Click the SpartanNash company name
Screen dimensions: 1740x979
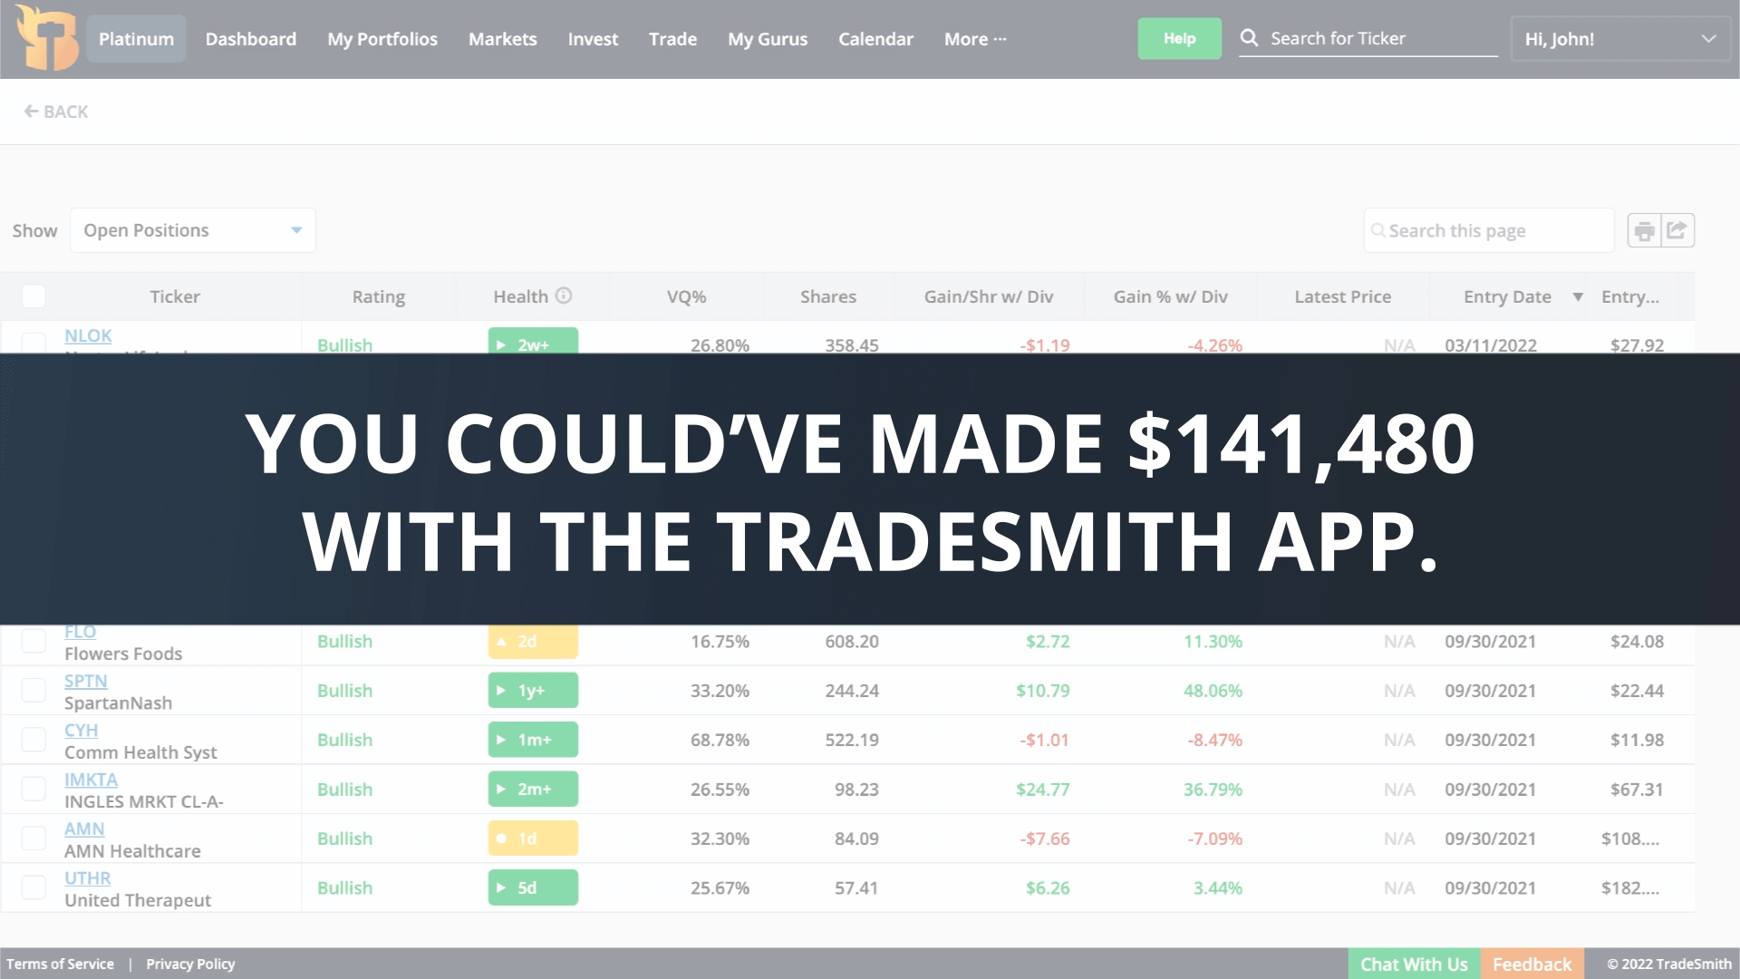[118, 703]
